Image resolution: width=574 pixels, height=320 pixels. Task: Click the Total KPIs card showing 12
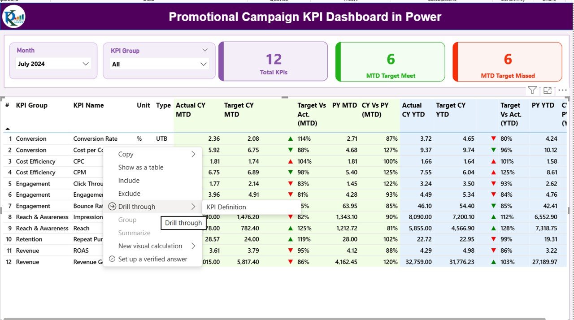273,62
